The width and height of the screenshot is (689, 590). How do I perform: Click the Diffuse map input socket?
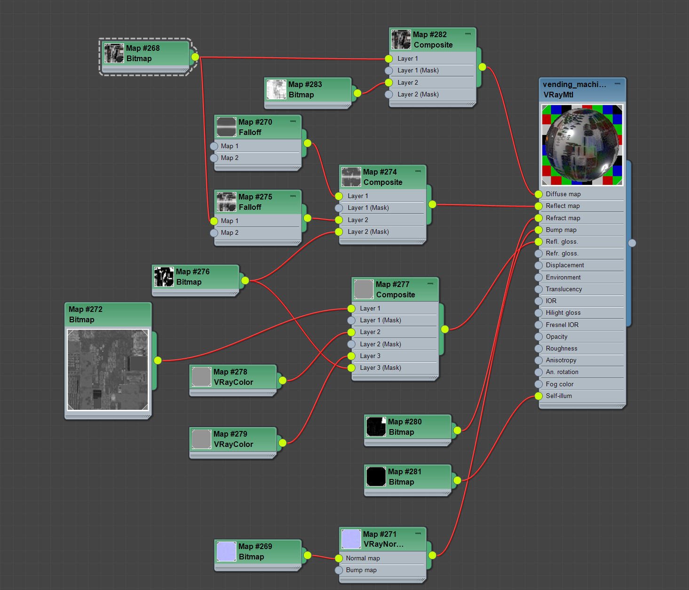click(539, 194)
